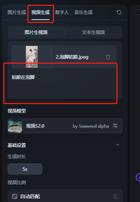Switch to 文本生视频 mode
Viewport: 140px width, 202px height.
[x=93, y=32]
